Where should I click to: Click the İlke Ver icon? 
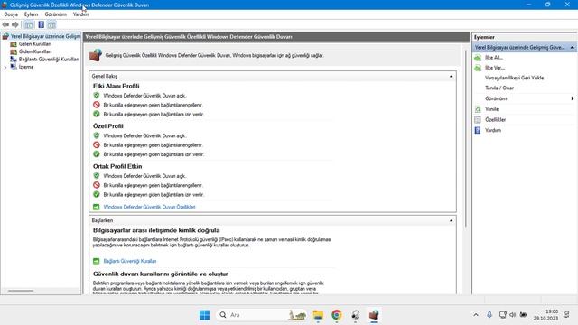[478, 68]
